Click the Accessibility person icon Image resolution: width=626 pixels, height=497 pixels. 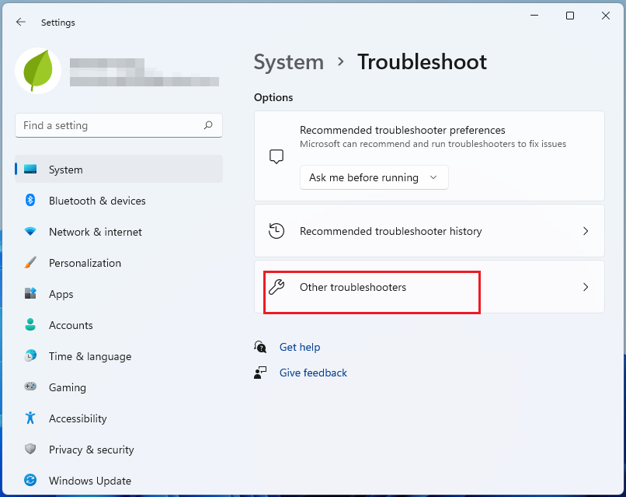tap(31, 418)
